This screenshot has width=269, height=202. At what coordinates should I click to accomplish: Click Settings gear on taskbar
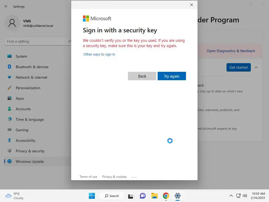coord(178,196)
